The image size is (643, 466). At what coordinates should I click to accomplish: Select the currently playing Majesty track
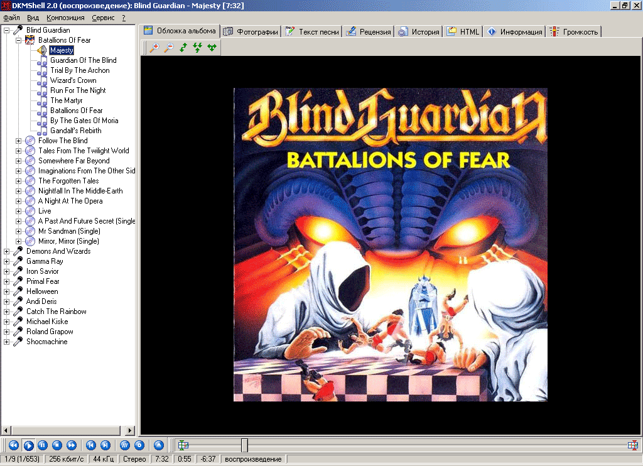[62, 50]
